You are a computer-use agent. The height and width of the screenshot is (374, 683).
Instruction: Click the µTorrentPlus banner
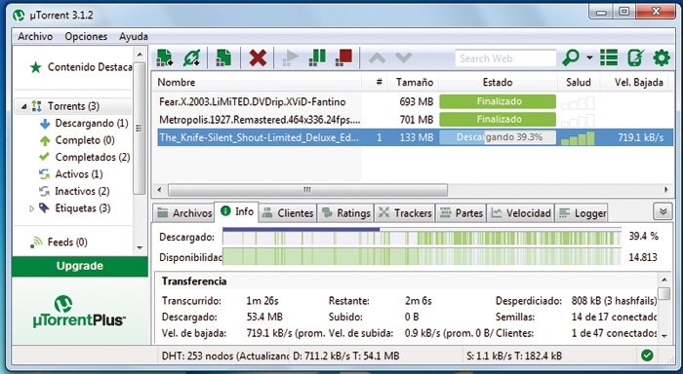tap(80, 312)
